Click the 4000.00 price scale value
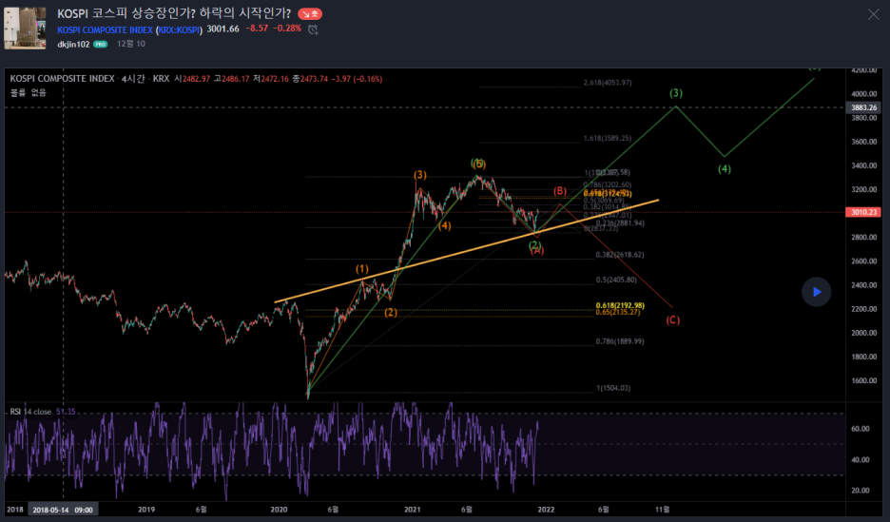The width and height of the screenshot is (890, 522). 864,94
